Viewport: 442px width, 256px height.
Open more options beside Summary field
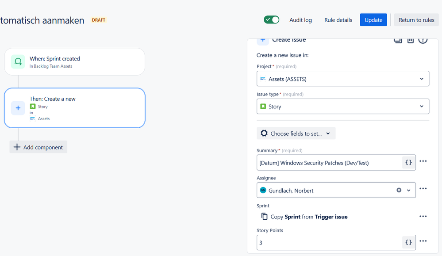coord(423,161)
